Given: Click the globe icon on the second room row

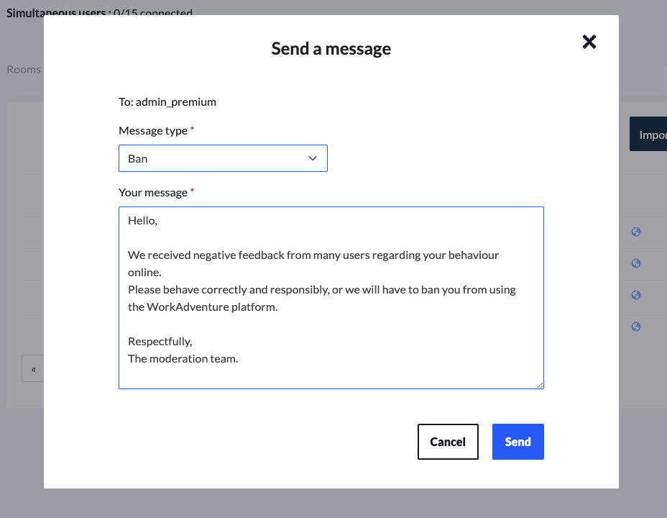Looking at the screenshot, I should 635,263.
